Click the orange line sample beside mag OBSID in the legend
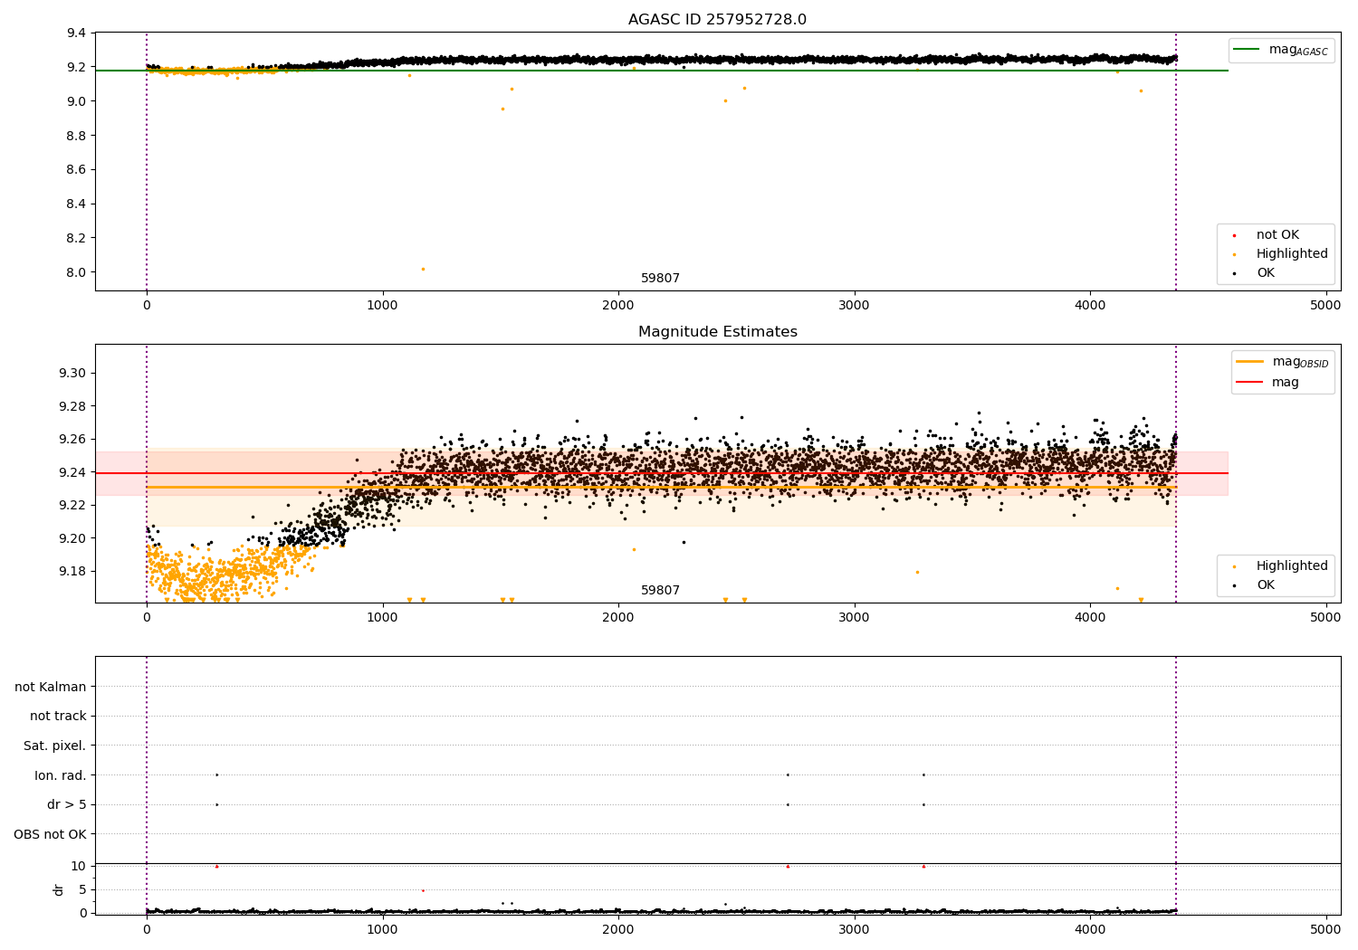Viewport: 1358px width, 950px height. (1249, 361)
